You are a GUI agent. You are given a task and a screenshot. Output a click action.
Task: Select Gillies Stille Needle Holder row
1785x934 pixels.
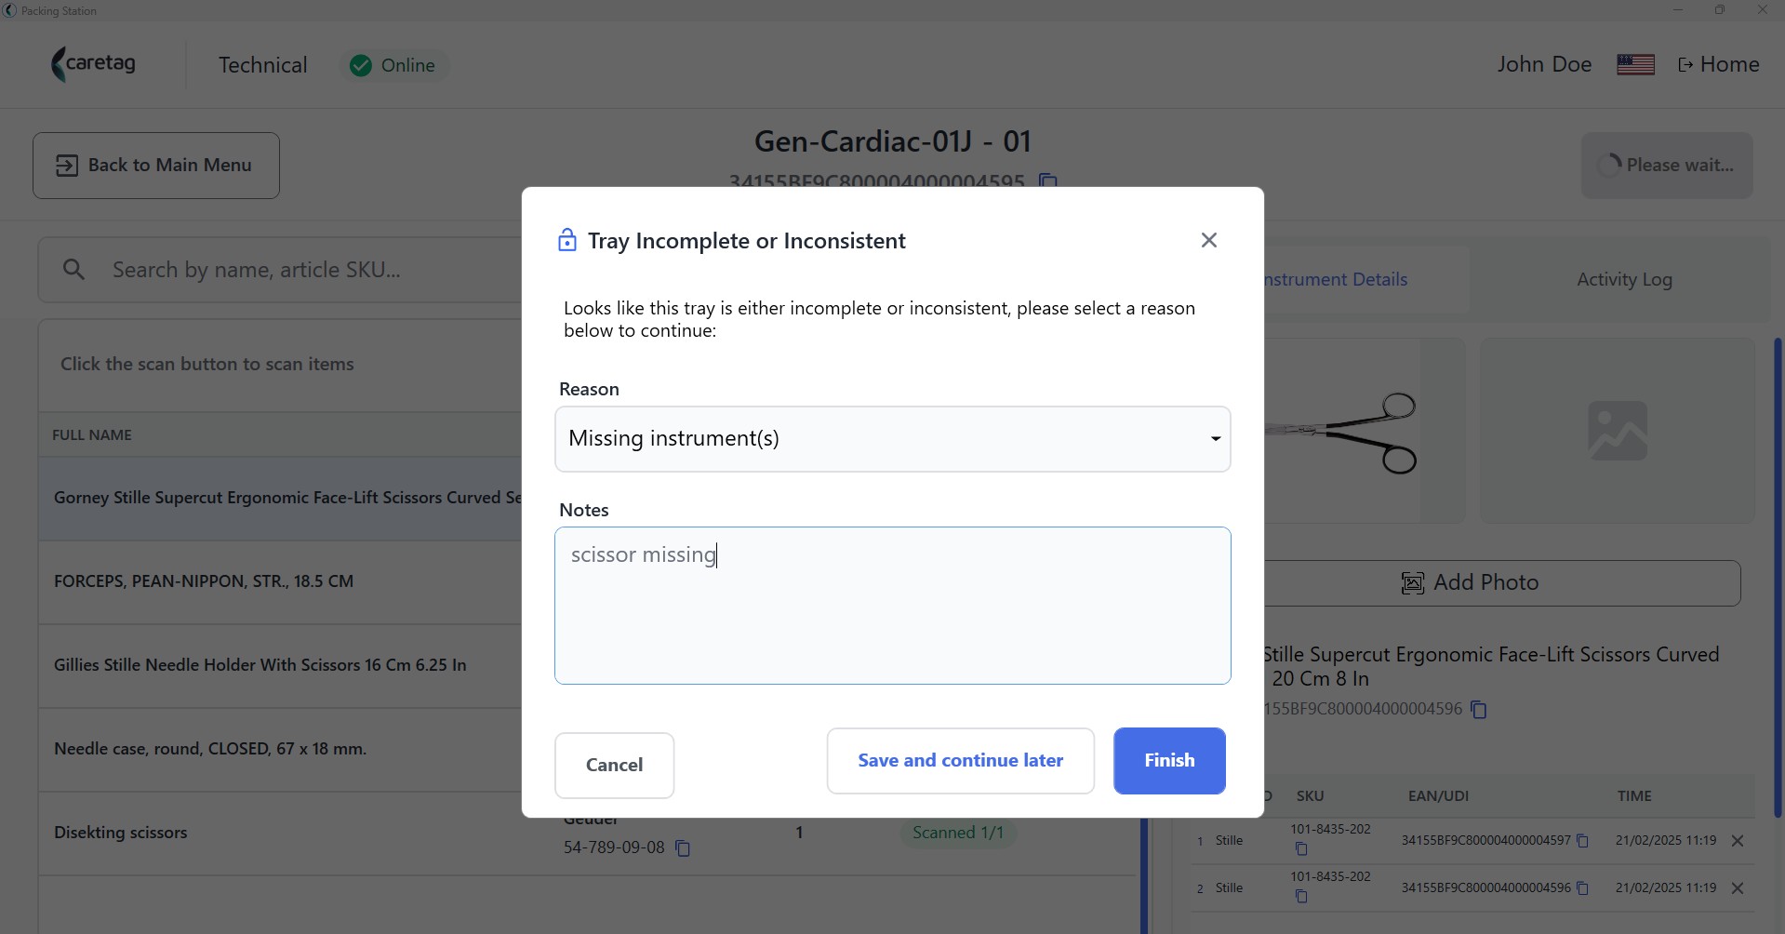pyautogui.click(x=279, y=666)
